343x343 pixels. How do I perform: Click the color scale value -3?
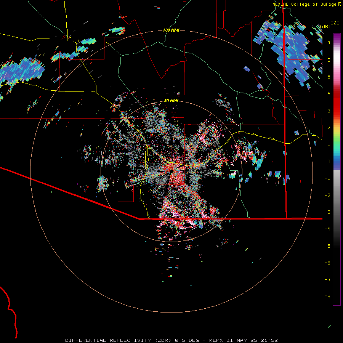(x=327, y=212)
